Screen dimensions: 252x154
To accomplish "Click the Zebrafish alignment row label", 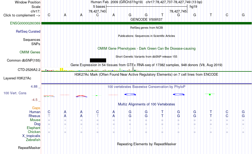I will click(33, 140).
